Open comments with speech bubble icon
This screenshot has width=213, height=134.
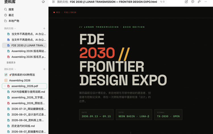point(193,2)
